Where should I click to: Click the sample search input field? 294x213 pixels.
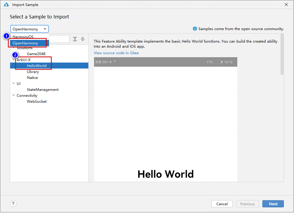point(59,39)
